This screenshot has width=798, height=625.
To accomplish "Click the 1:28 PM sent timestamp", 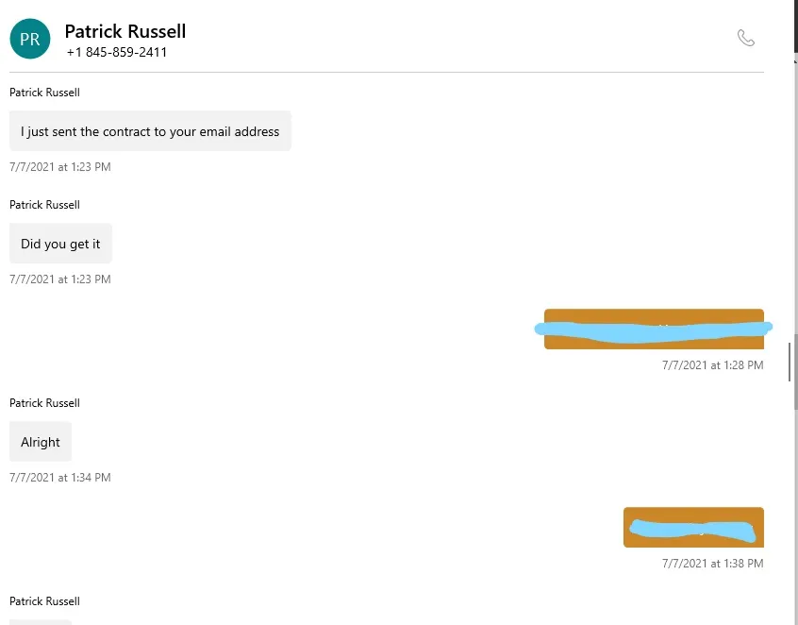I will pyautogui.click(x=712, y=364).
